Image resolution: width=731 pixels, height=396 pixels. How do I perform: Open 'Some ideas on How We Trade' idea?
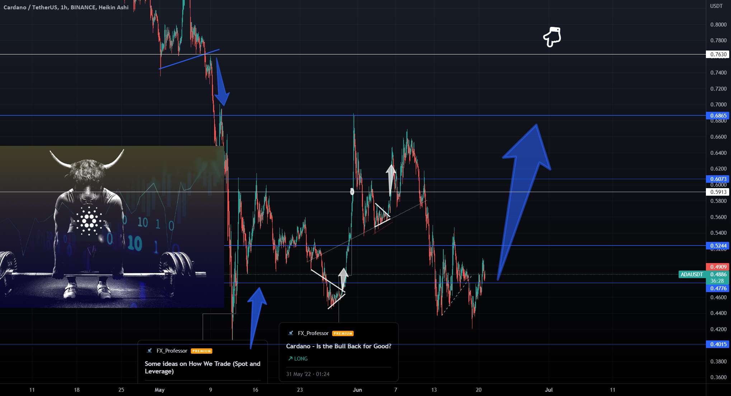click(x=203, y=367)
